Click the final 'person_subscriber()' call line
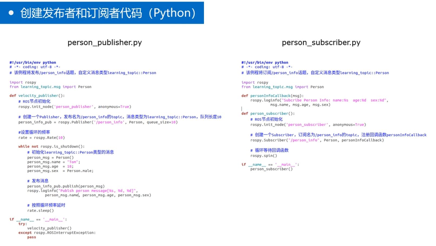This screenshot has height=246, width=436. pyautogui.click(x=271, y=169)
